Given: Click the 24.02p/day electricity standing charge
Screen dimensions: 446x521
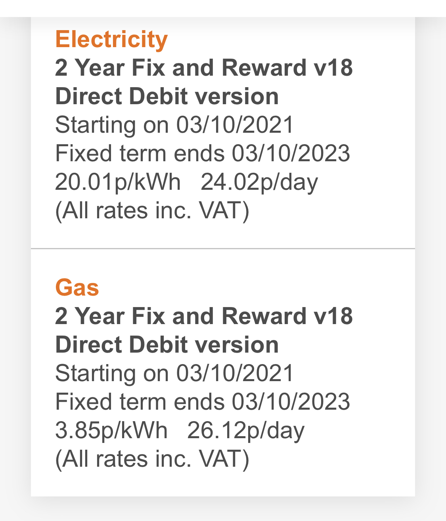Looking at the screenshot, I should click(x=259, y=182).
